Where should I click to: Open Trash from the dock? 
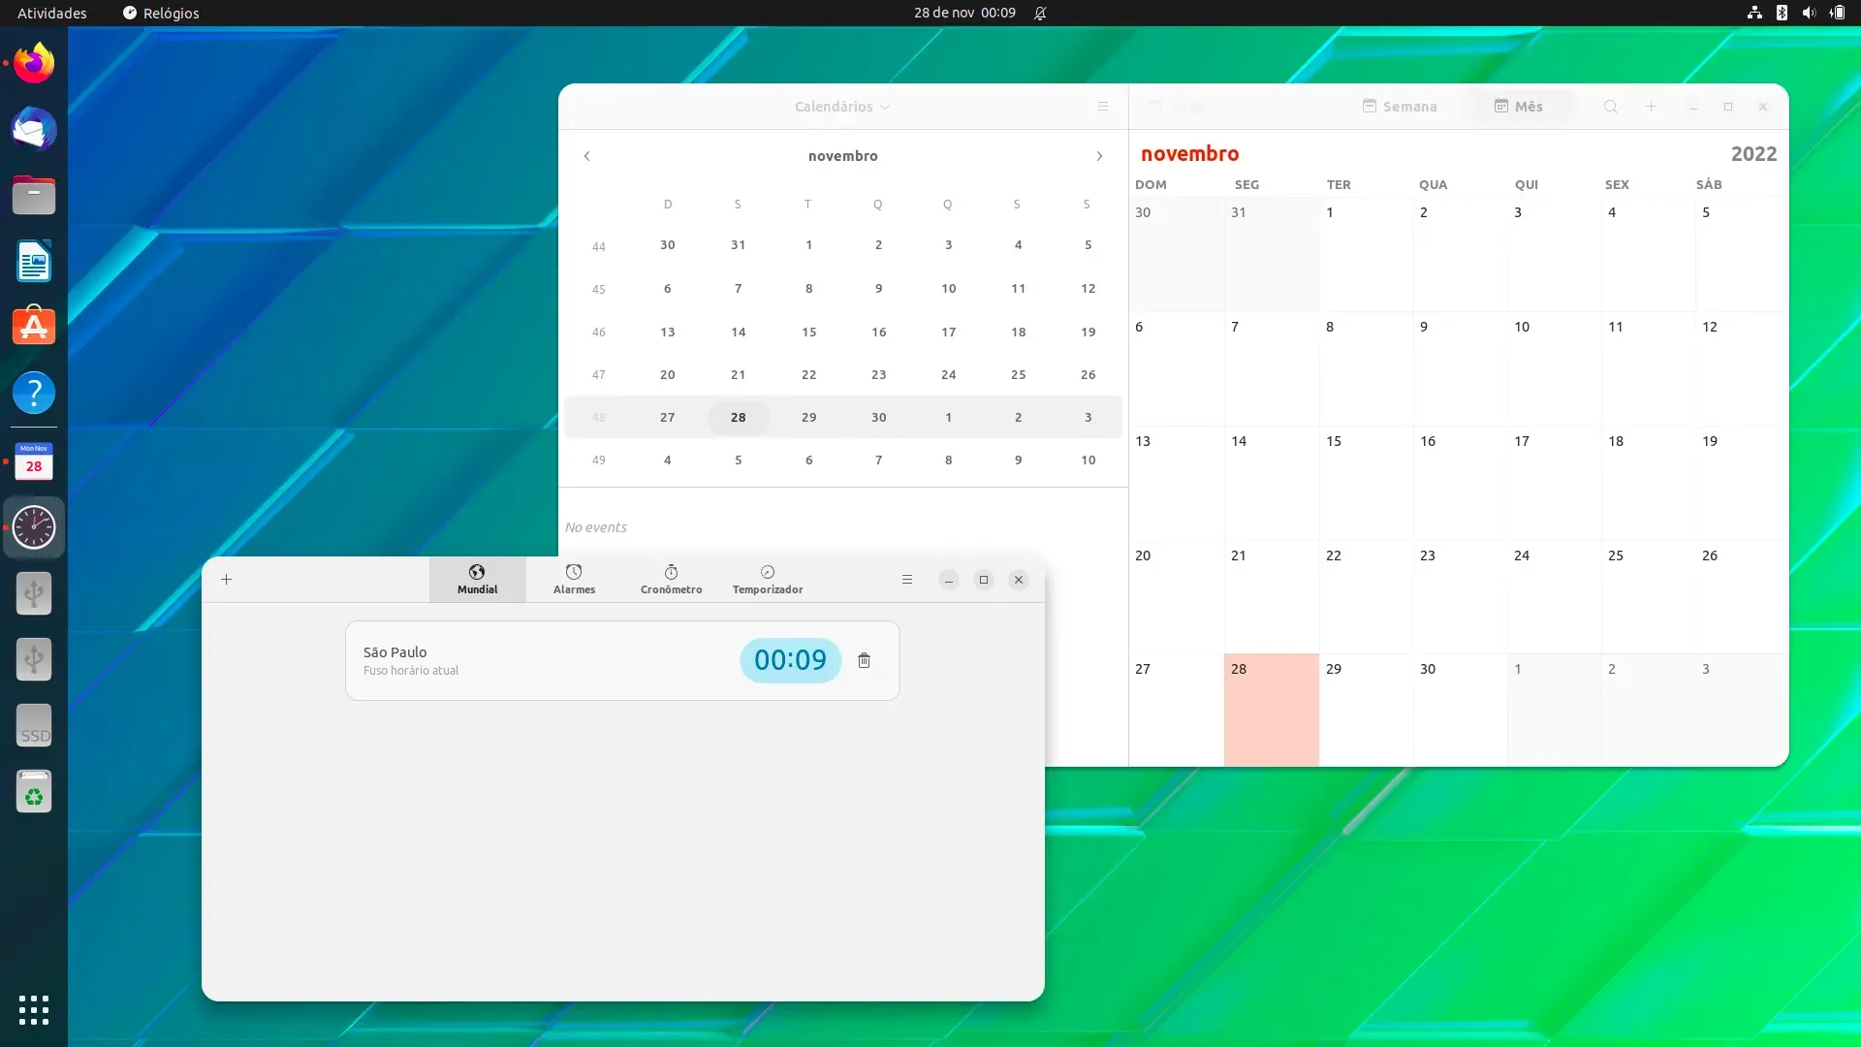(x=34, y=791)
